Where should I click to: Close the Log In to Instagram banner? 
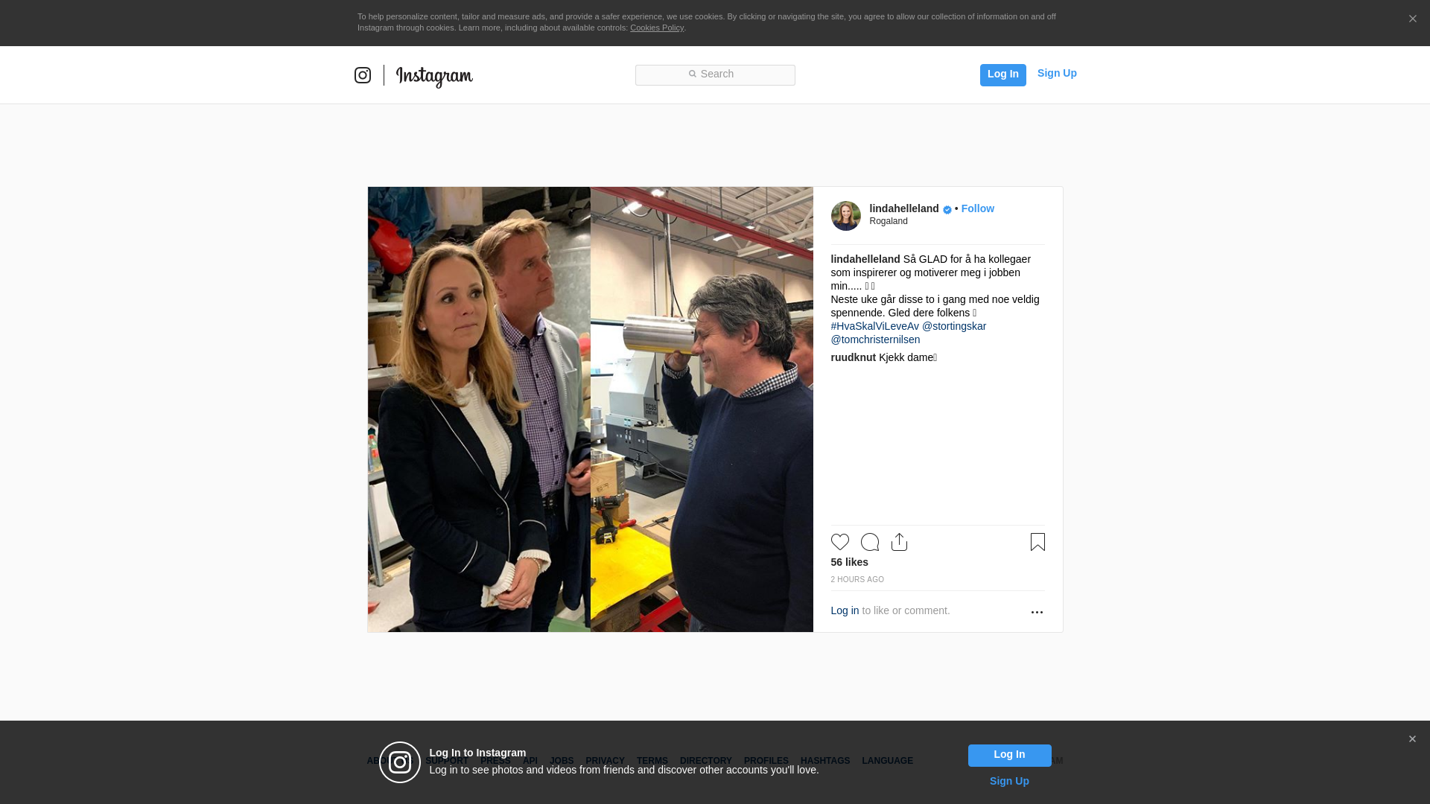[x=1412, y=739]
